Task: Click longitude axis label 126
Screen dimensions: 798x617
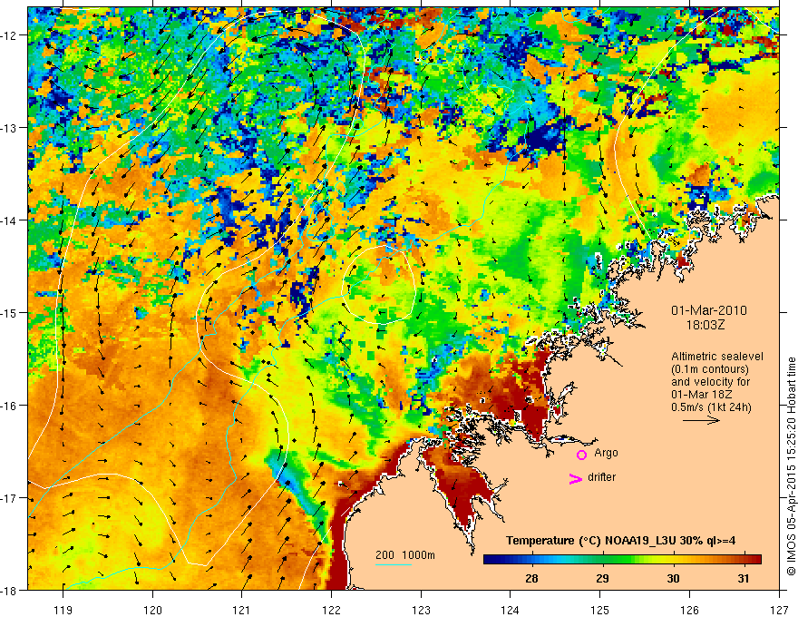Action: pos(689,610)
